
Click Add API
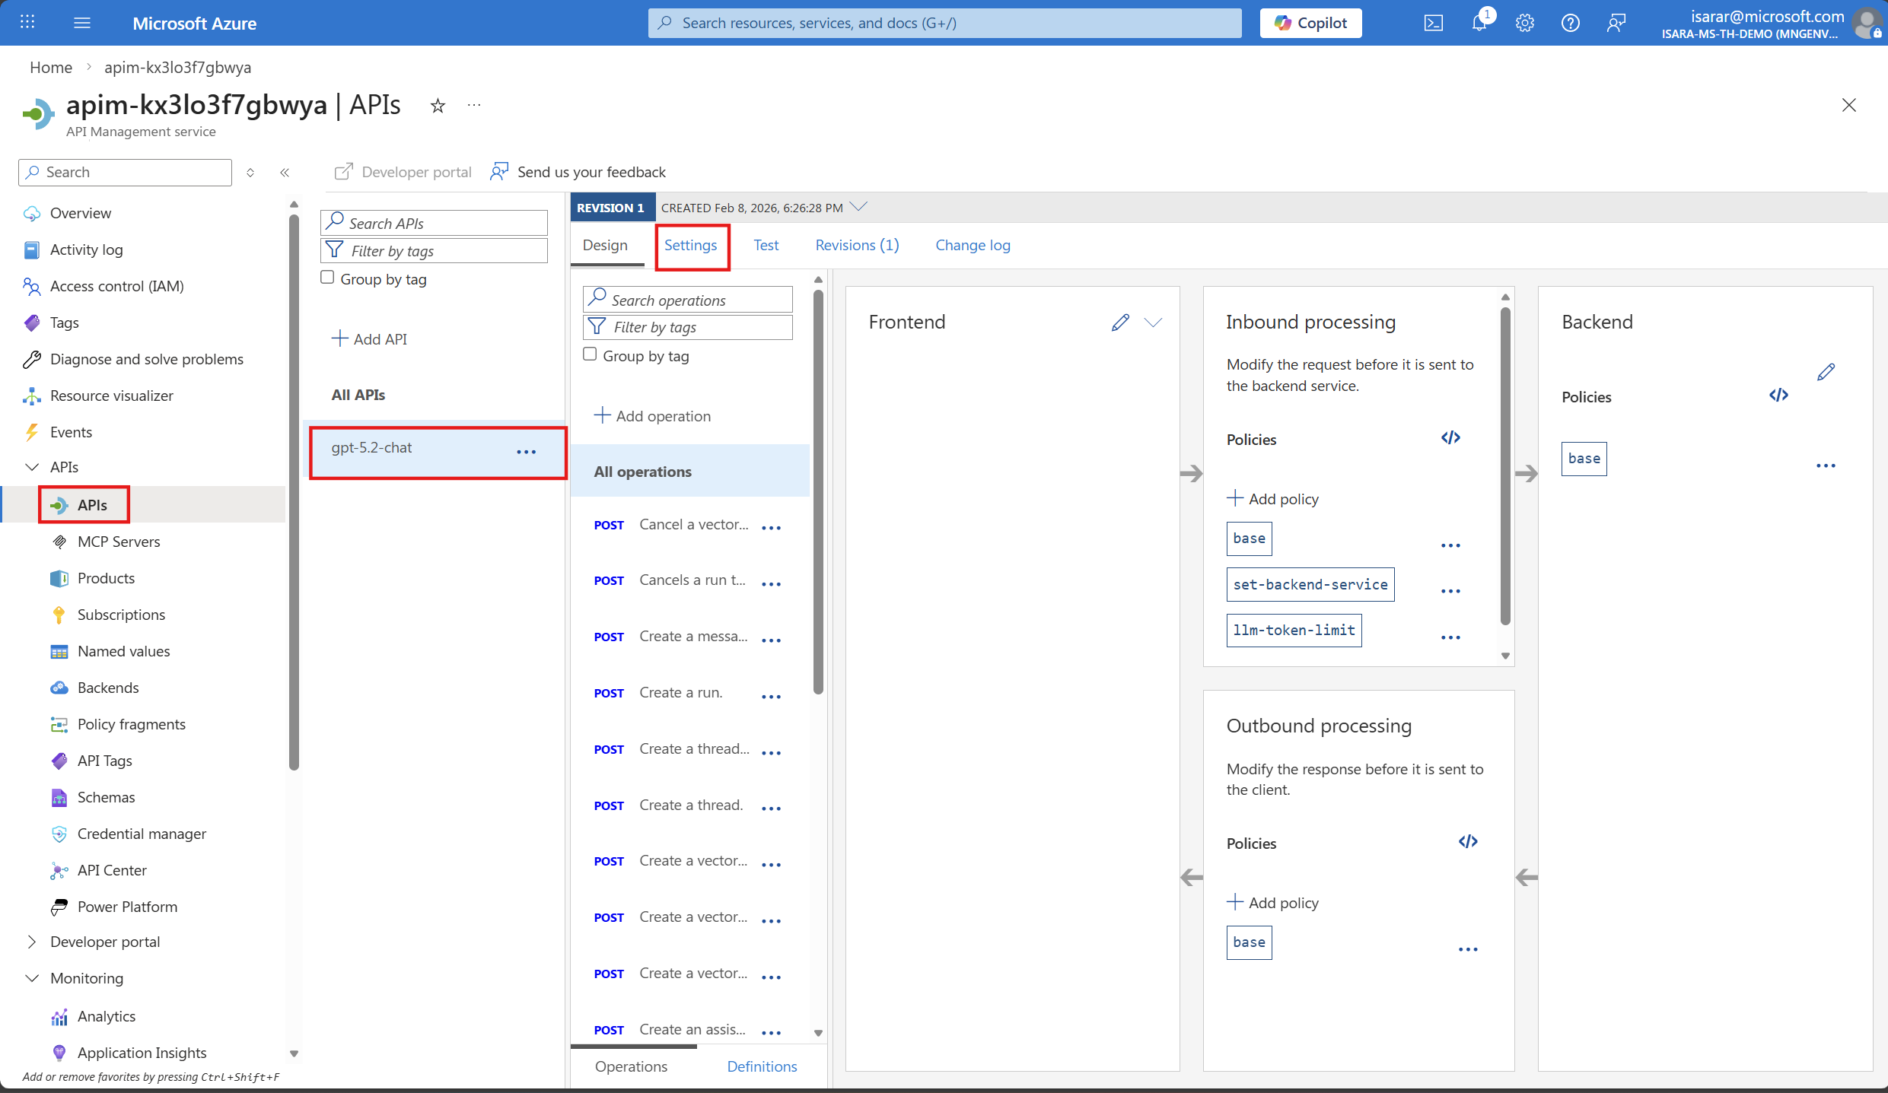pos(370,339)
